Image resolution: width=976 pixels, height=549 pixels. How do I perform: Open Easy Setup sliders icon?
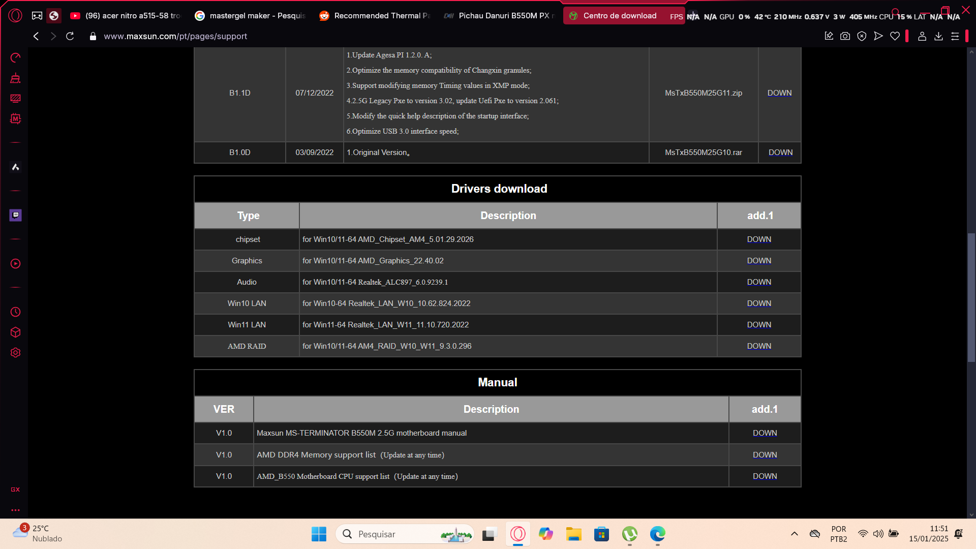click(955, 36)
